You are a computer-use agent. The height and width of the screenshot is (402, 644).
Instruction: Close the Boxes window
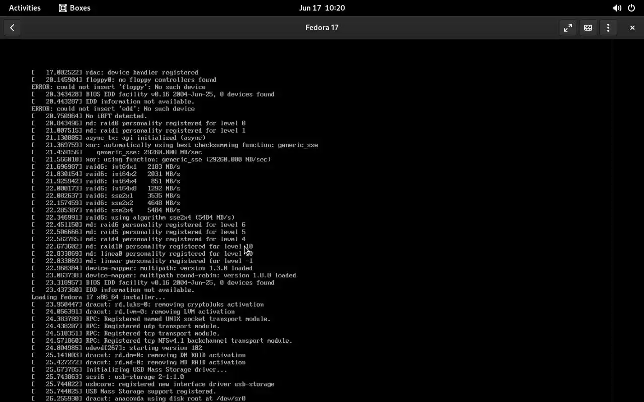pos(632,28)
